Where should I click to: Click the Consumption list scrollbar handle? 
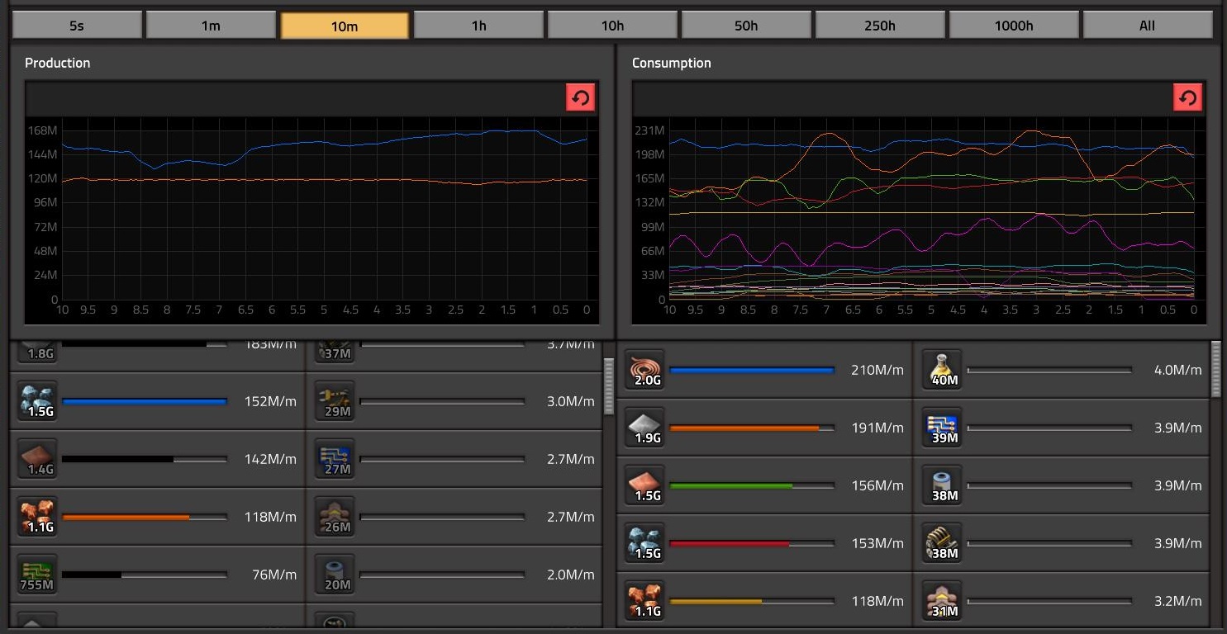(1216, 369)
